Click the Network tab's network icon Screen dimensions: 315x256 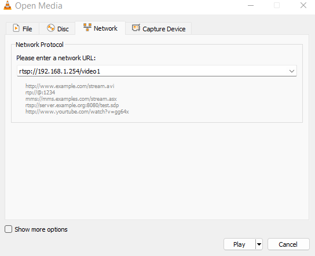click(87, 27)
